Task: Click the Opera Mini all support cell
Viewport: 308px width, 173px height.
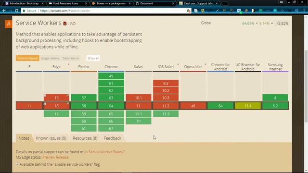Action: point(193,106)
